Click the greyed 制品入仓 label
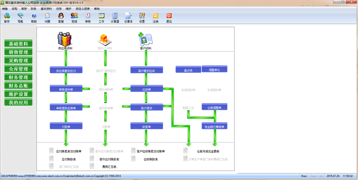This screenshot has height=180, width=358. [188, 108]
